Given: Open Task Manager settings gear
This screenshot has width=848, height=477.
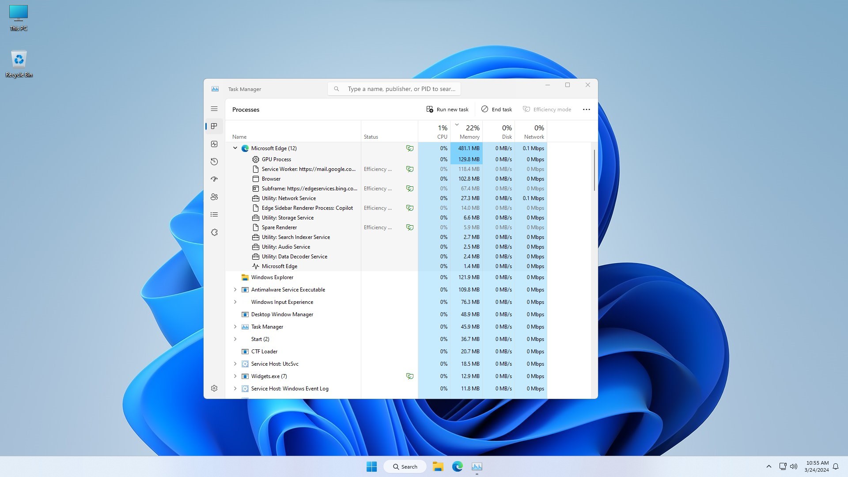Looking at the screenshot, I should (x=214, y=388).
